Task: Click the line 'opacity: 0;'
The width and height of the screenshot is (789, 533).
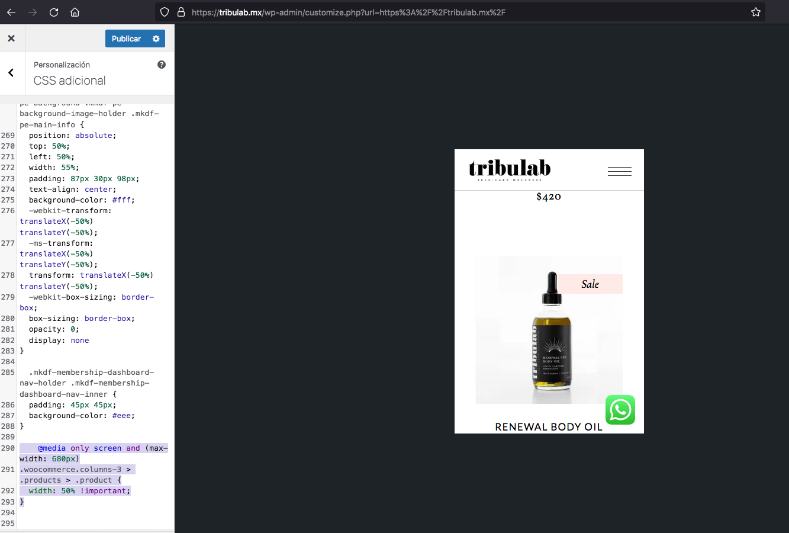Action: pos(54,329)
